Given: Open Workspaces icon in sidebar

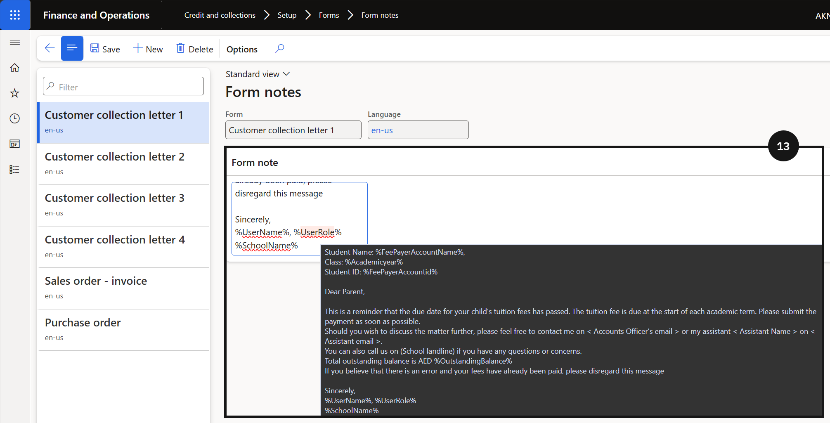Looking at the screenshot, I should [x=15, y=144].
